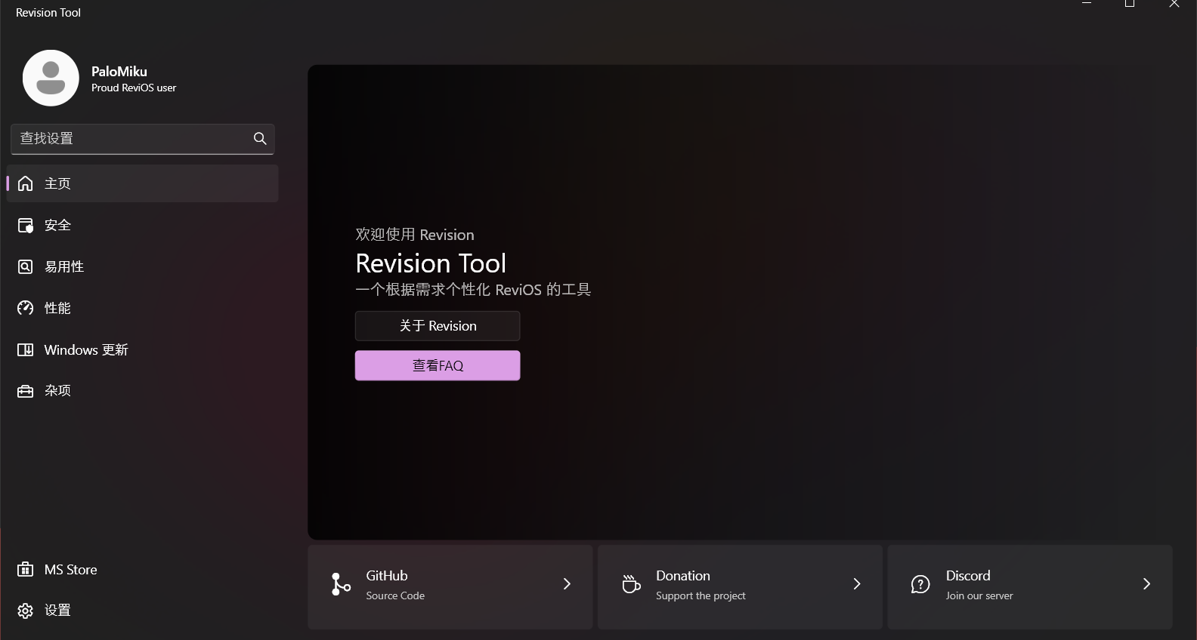Image resolution: width=1197 pixels, height=640 pixels.
Task: Click the 查看FAQ button
Action: 438,365
